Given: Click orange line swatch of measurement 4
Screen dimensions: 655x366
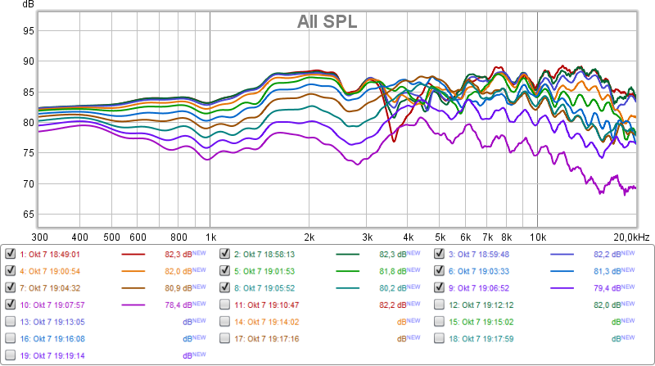Looking at the screenshot, I should [x=137, y=272].
